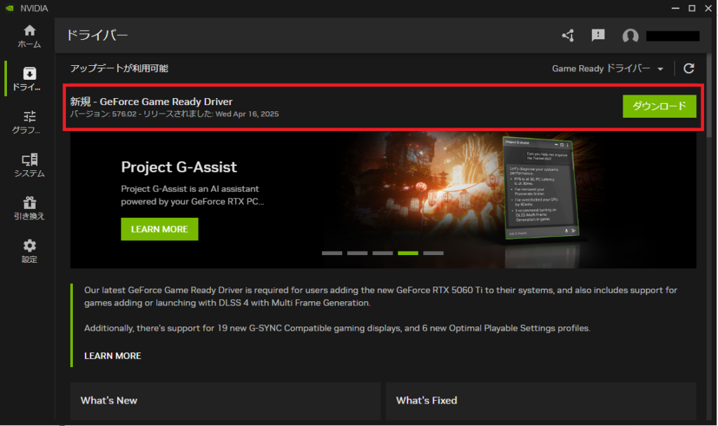Open the What's New card

(225, 401)
